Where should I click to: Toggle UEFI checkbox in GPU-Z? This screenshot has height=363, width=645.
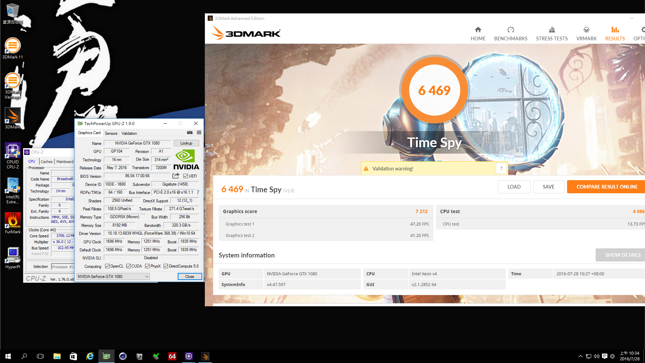click(x=185, y=176)
